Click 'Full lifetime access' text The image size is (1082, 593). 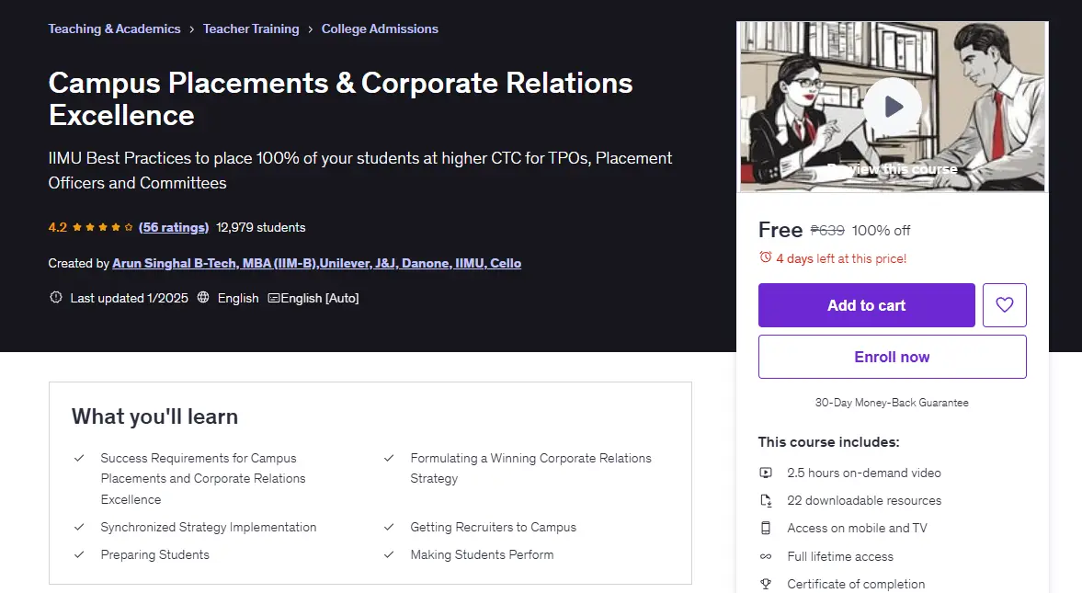[x=840, y=556]
